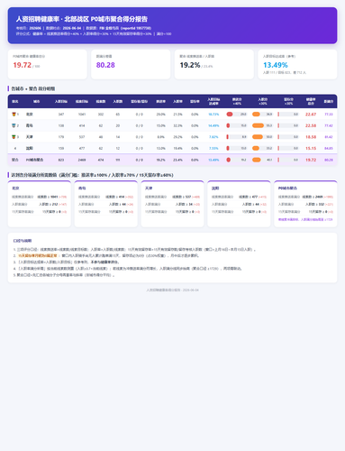The height and width of the screenshot is (451, 345).
Task: Click the P0城市聚合 threshold card title
Action: (x=287, y=188)
